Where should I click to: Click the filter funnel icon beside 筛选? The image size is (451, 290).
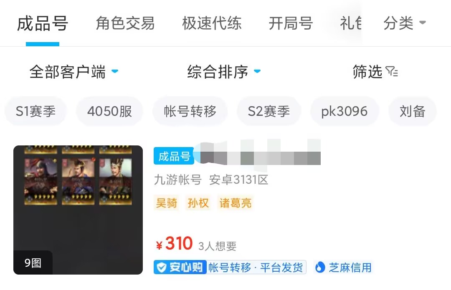(x=391, y=71)
